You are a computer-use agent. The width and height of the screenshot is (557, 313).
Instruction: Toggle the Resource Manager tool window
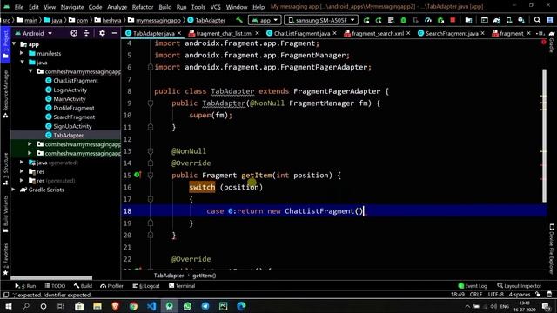coord(5,94)
